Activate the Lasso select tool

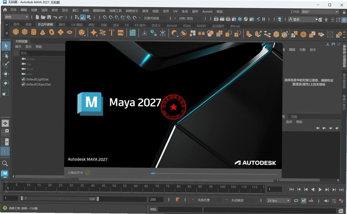[6, 55]
